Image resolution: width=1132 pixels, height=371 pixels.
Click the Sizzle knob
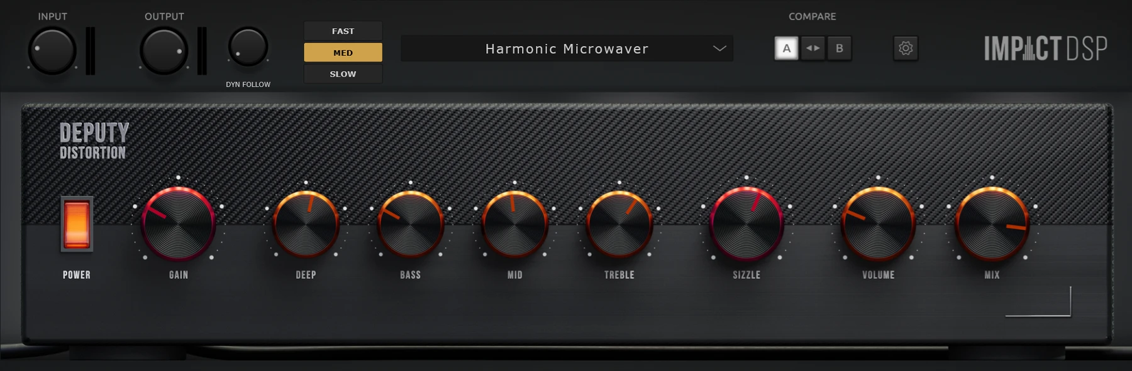pyautogui.click(x=746, y=223)
